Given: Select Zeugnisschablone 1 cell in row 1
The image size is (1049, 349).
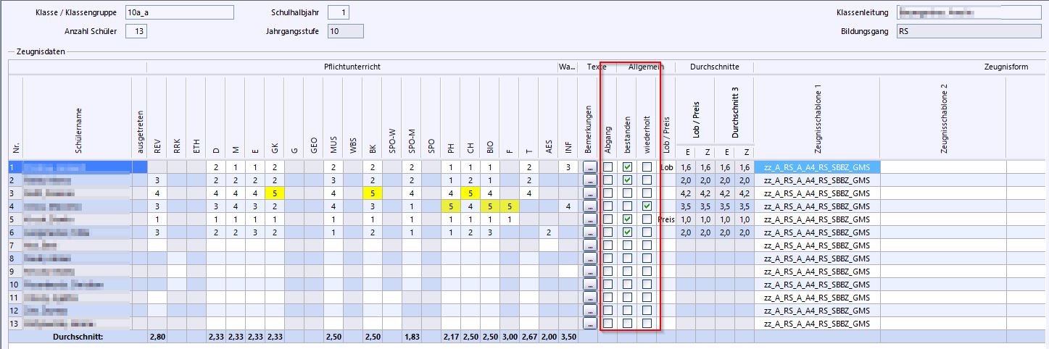Looking at the screenshot, I should (816, 167).
